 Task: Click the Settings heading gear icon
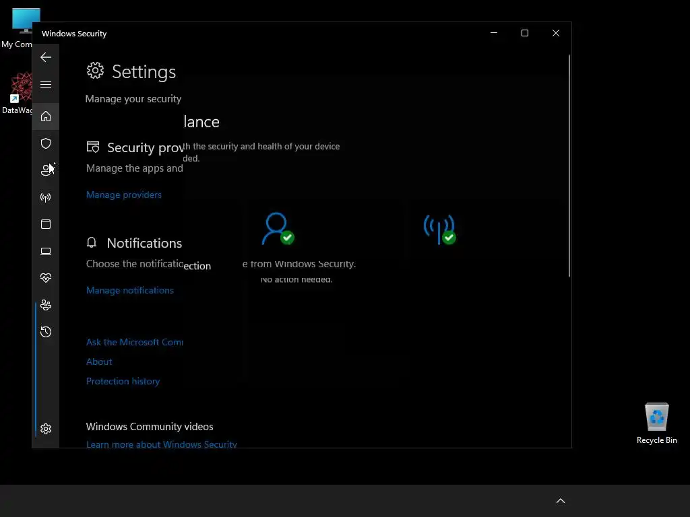(x=95, y=71)
